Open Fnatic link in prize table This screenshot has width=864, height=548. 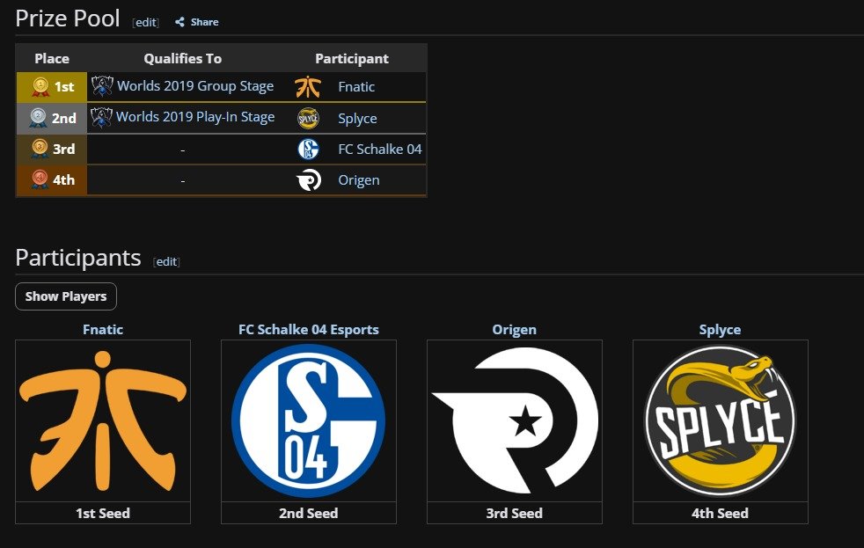(356, 87)
